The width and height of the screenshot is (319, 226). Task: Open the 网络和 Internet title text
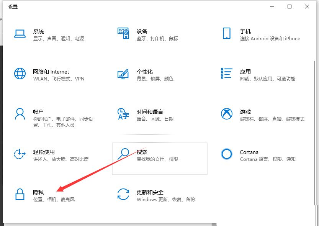[x=51, y=72]
